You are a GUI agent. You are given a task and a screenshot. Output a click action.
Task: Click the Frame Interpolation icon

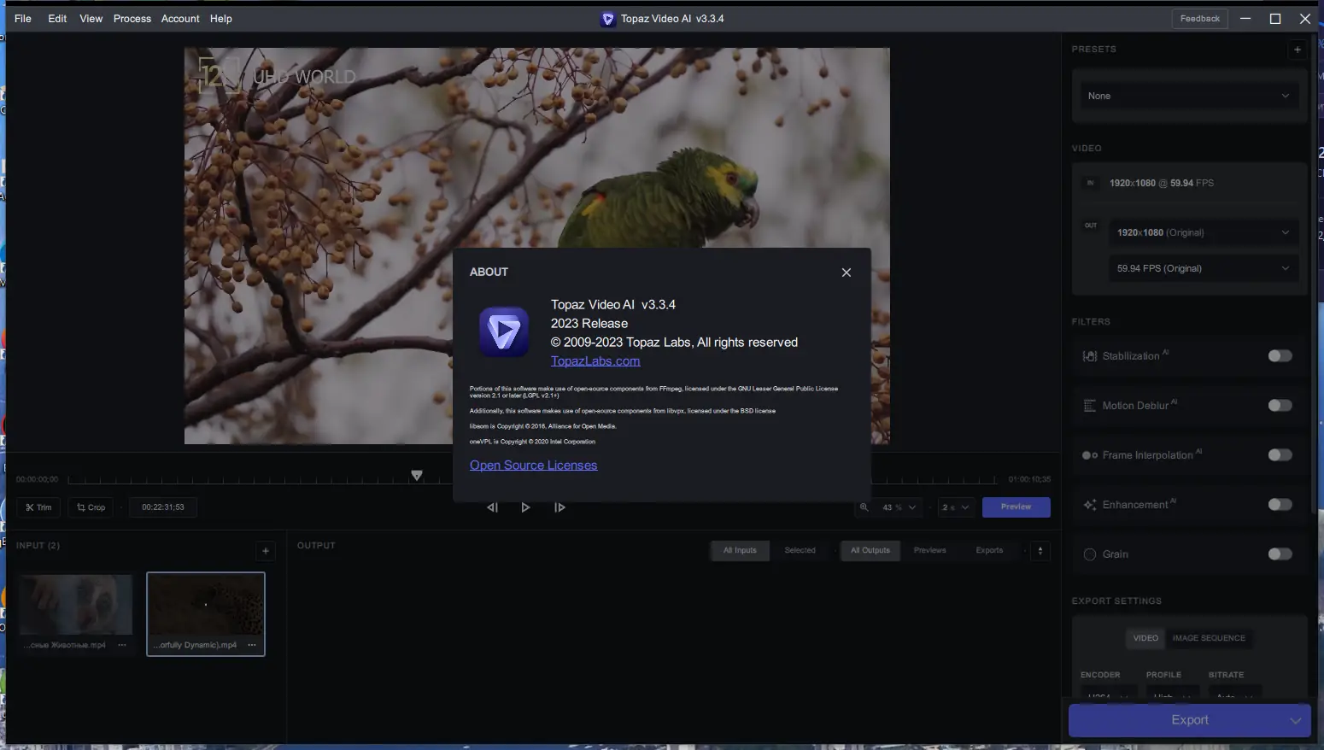(x=1090, y=455)
